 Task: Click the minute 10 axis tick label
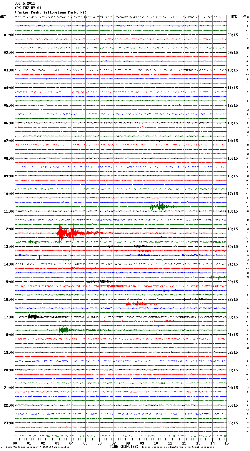[x=156, y=443]
